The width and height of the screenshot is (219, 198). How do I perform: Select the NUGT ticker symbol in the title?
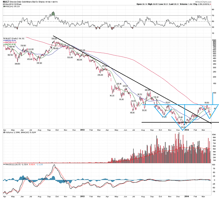6,2
